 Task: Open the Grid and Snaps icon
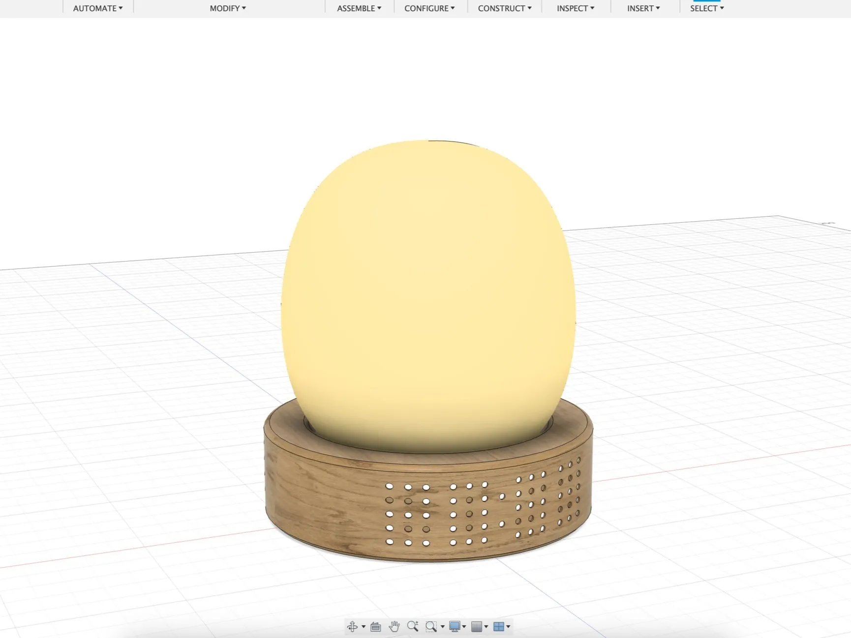tap(476, 626)
